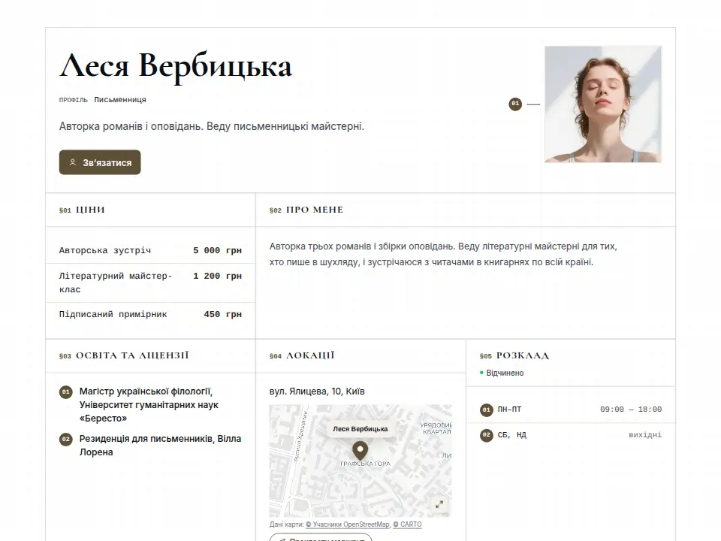
Task: Click Магістр української філології education entry
Action: (149, 405)
